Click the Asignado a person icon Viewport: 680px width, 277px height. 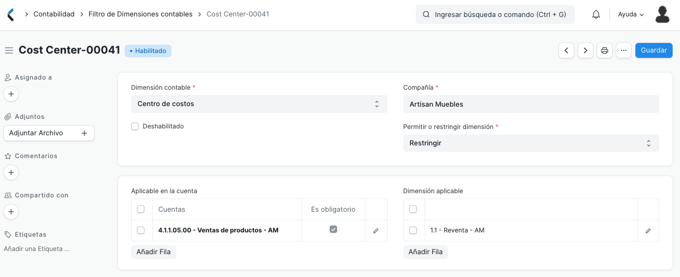click(8, 77)
